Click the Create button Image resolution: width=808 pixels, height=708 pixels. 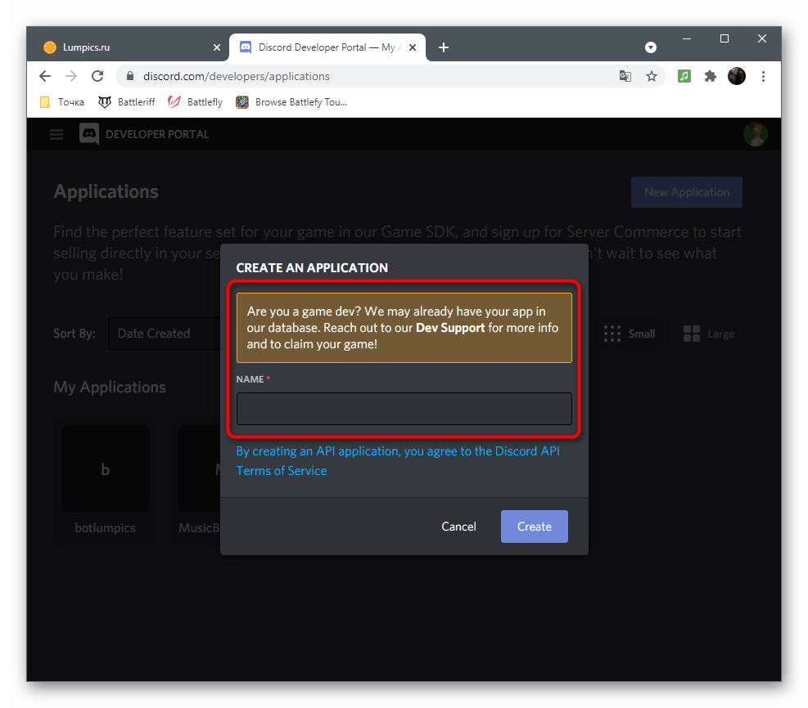534,526
